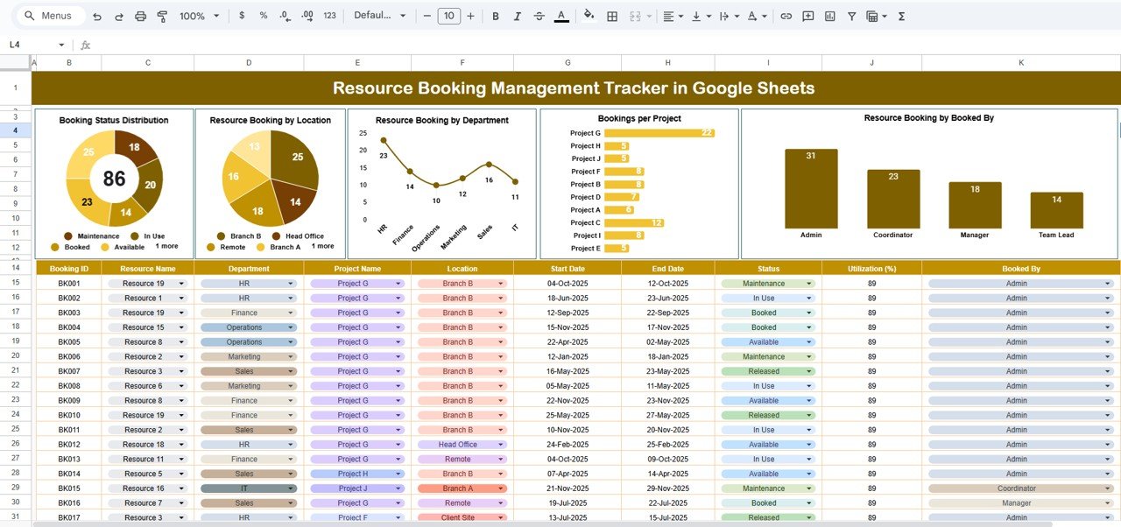Screen dimensions: 1121x527
Task: Toggle bold formatting
Action: coord(495,16)
